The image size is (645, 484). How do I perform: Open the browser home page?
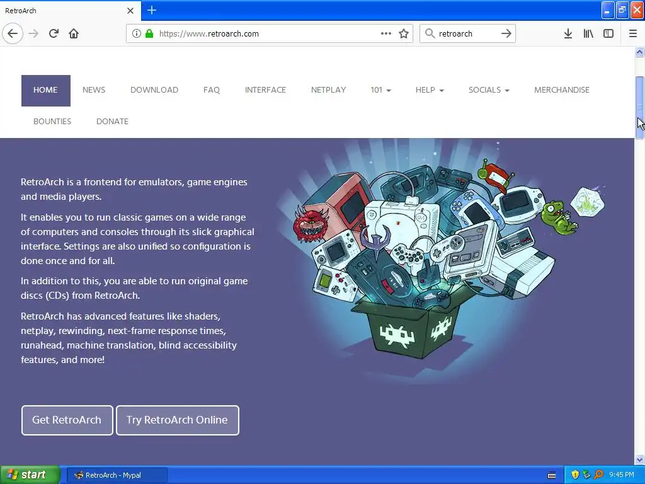(x=74, y=34)
